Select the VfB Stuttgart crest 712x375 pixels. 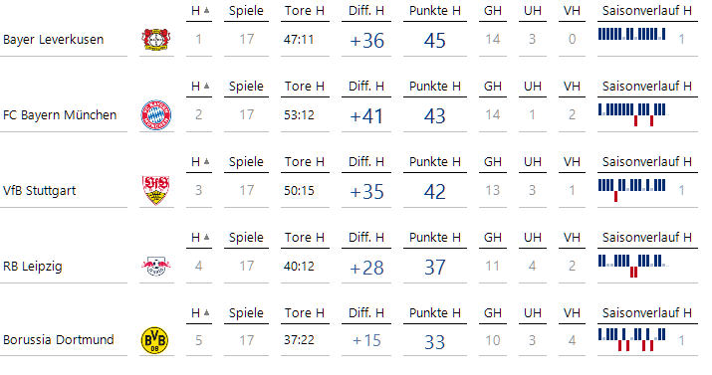tap(155, 190)
